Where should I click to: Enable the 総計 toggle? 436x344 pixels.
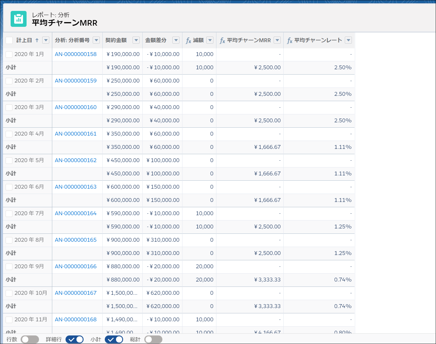pyautogui.click(x=153, y=339)
